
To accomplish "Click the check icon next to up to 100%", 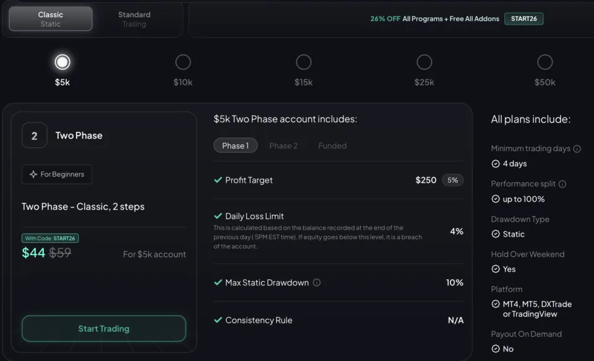I will pos(495,199).
